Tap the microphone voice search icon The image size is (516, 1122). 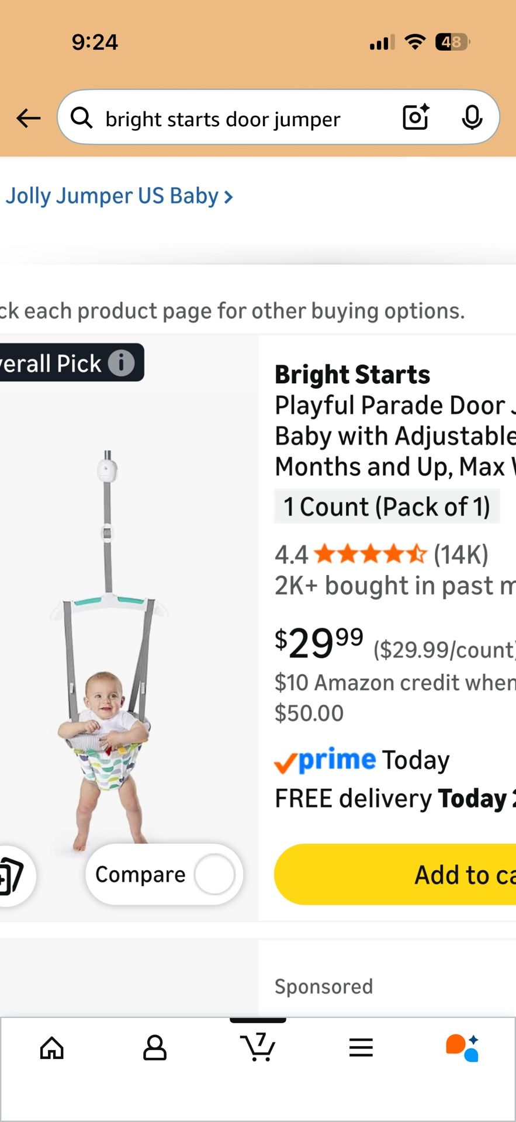pyautogui.click(x=472, y=118)
